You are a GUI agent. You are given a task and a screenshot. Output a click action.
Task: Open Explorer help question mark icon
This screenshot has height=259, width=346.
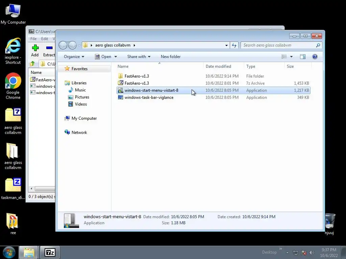[x=315, y=57]
